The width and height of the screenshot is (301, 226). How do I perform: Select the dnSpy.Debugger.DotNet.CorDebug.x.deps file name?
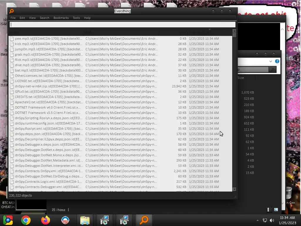pos(49,176)
